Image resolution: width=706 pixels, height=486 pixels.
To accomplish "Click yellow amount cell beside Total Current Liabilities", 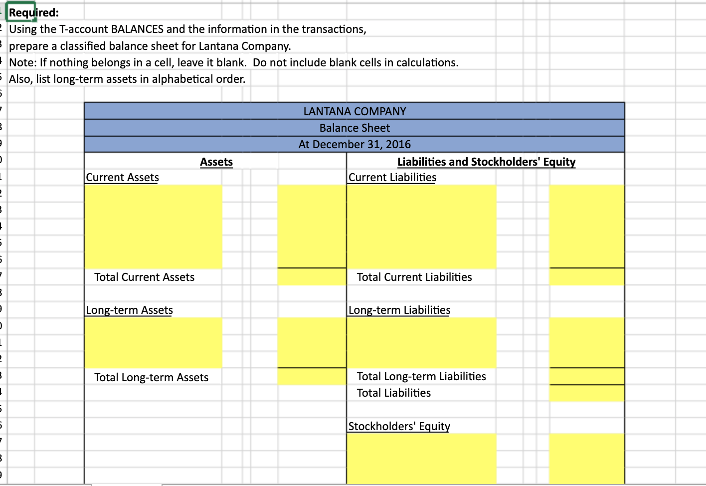I will [587, 277].
